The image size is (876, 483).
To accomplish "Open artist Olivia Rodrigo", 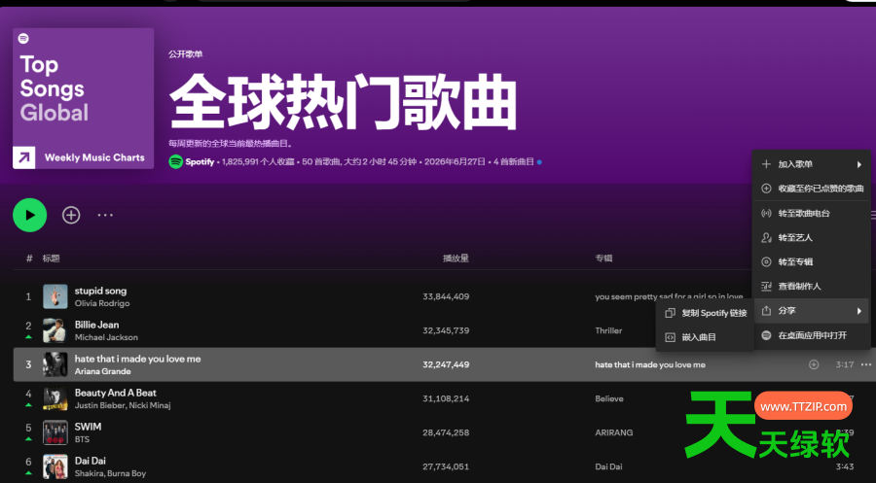I will 102,303.
